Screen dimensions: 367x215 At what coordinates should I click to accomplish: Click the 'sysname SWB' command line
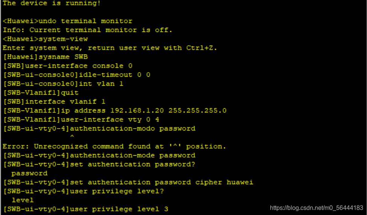click(45, 57)
